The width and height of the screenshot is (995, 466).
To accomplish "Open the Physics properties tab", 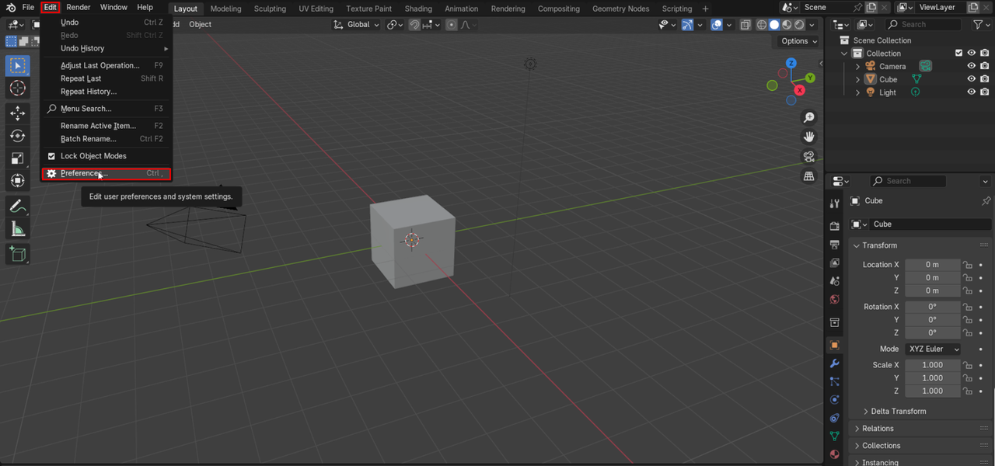I will (x=835, y=400).
